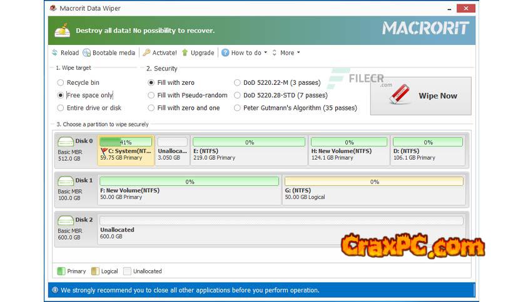Choose Fill with Pseudo-random method
Image resolution: width=523 pixels, height=302 pixels.
click(x=151, y=95)
